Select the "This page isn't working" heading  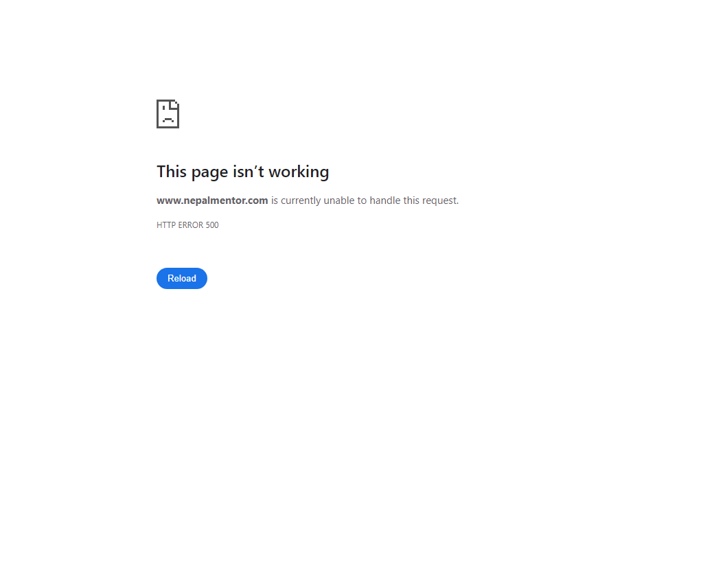click(x=243, y=172)
